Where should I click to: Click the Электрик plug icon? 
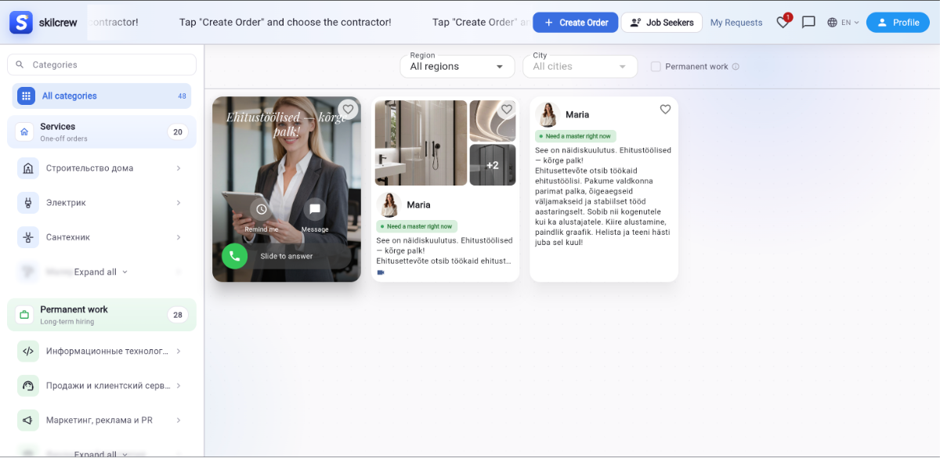[28, 203]
